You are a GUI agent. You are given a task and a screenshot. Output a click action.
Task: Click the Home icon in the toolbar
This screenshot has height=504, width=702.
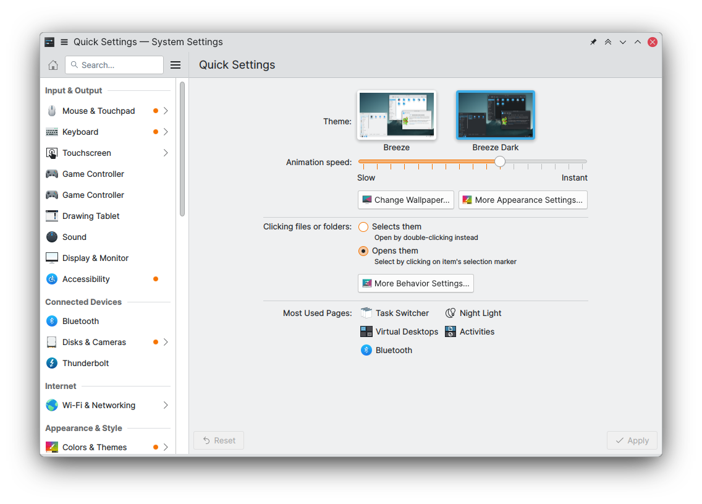pyautogui.click(x=53, y=65)
